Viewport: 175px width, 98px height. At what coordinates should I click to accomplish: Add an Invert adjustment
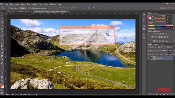tap(154, 41)
